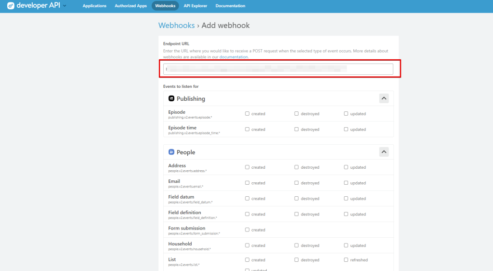
Task: Click the Webhooks breadcrumb link
Action: tap(176, 26)
